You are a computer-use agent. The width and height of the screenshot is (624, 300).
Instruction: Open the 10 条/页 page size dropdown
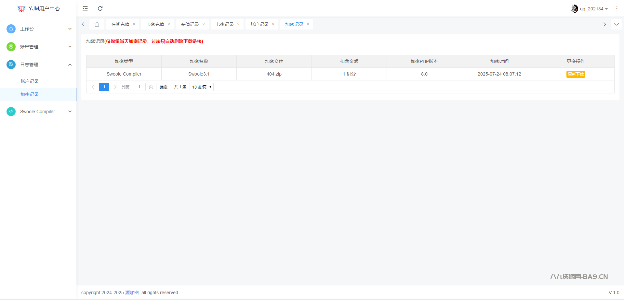pyautogui.click(x=202, y=87)
